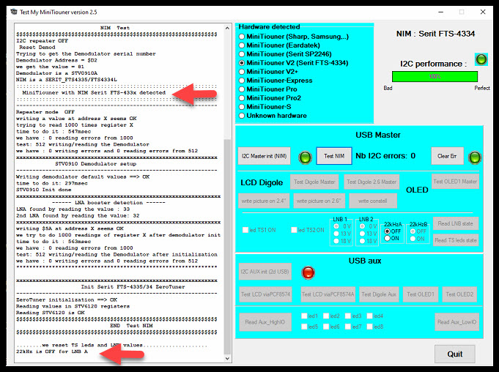Click the app icon in title bar
Screen dimensions: 499x372
14,12
